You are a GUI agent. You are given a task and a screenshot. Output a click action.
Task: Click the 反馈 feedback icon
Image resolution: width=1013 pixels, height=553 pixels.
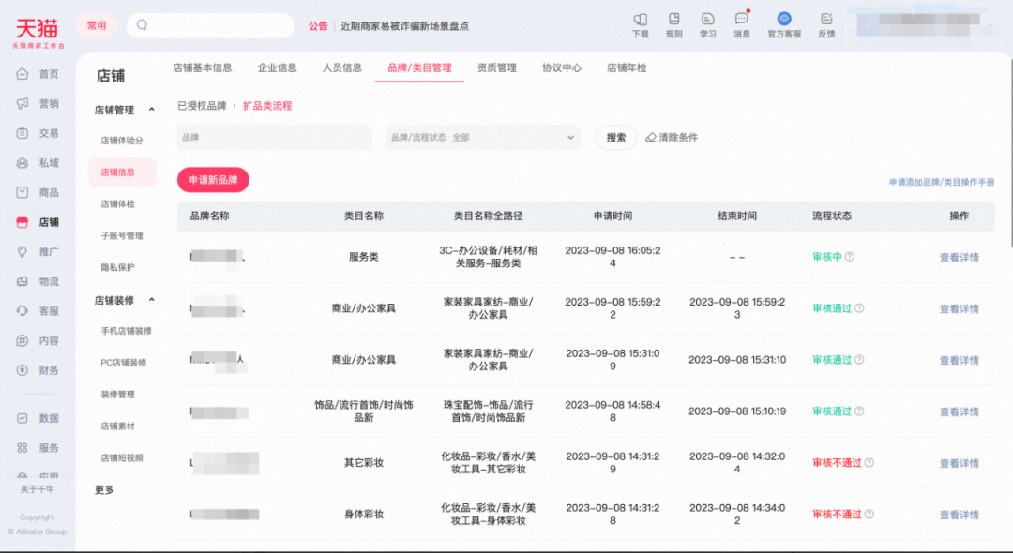[x=825, y=25]
